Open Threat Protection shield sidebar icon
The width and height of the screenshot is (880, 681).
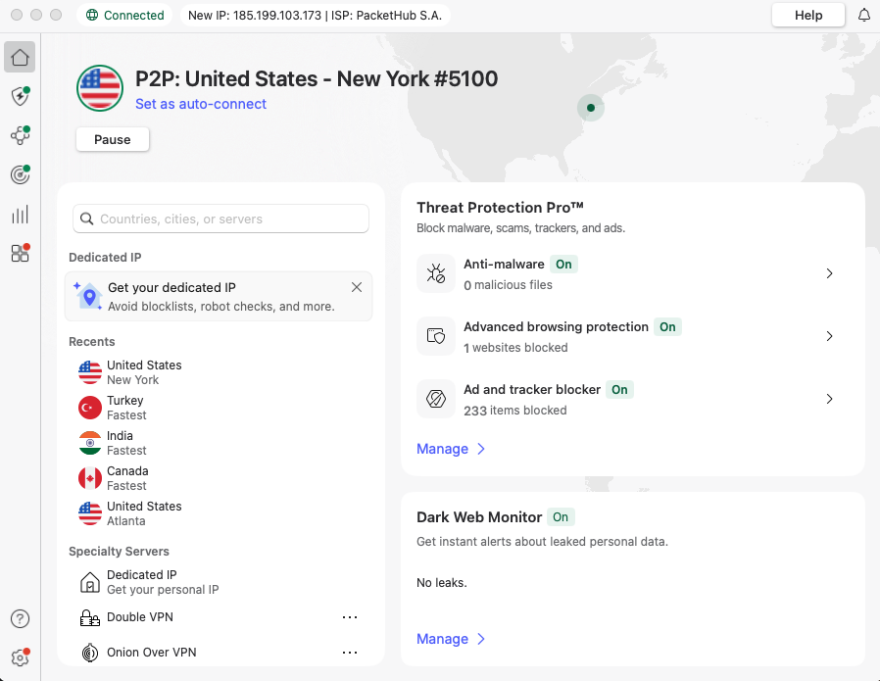tap(20, 96)
